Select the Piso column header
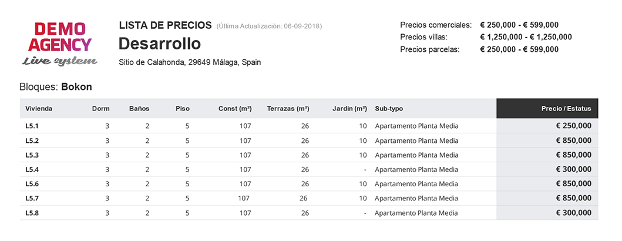This screenshot has height=241, width=622. click(183, 108)
